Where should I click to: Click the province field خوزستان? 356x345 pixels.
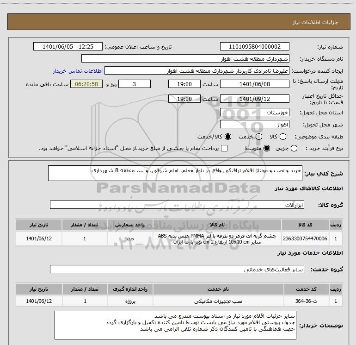(254, 113)
